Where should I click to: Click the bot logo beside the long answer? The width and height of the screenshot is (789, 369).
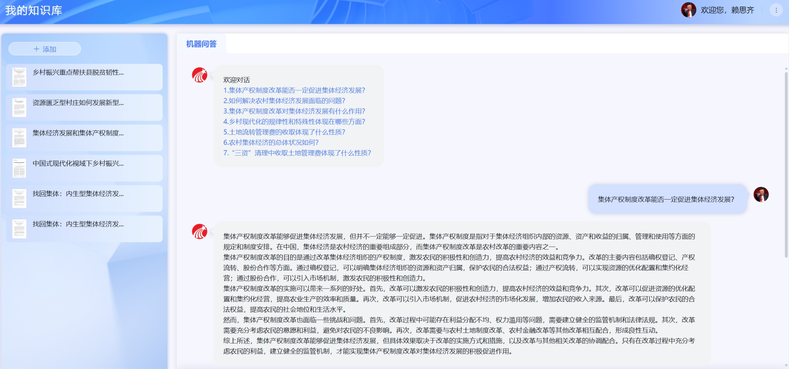pos(200,231)
